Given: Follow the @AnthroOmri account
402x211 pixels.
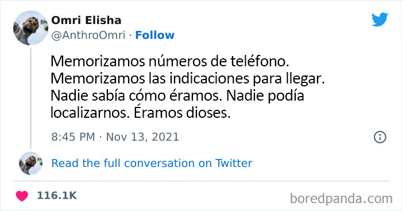Looking at the screenshot, I should [155, 35].
